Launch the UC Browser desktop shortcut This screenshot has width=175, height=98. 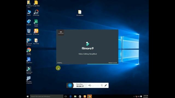(36, 32)
